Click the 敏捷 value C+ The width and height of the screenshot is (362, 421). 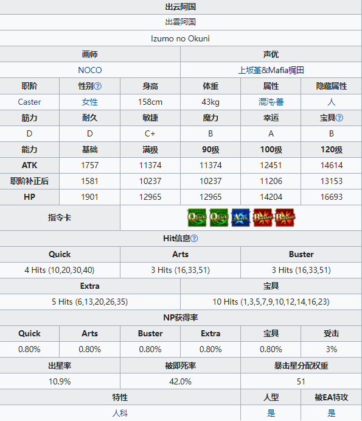(x=150, y=133)
